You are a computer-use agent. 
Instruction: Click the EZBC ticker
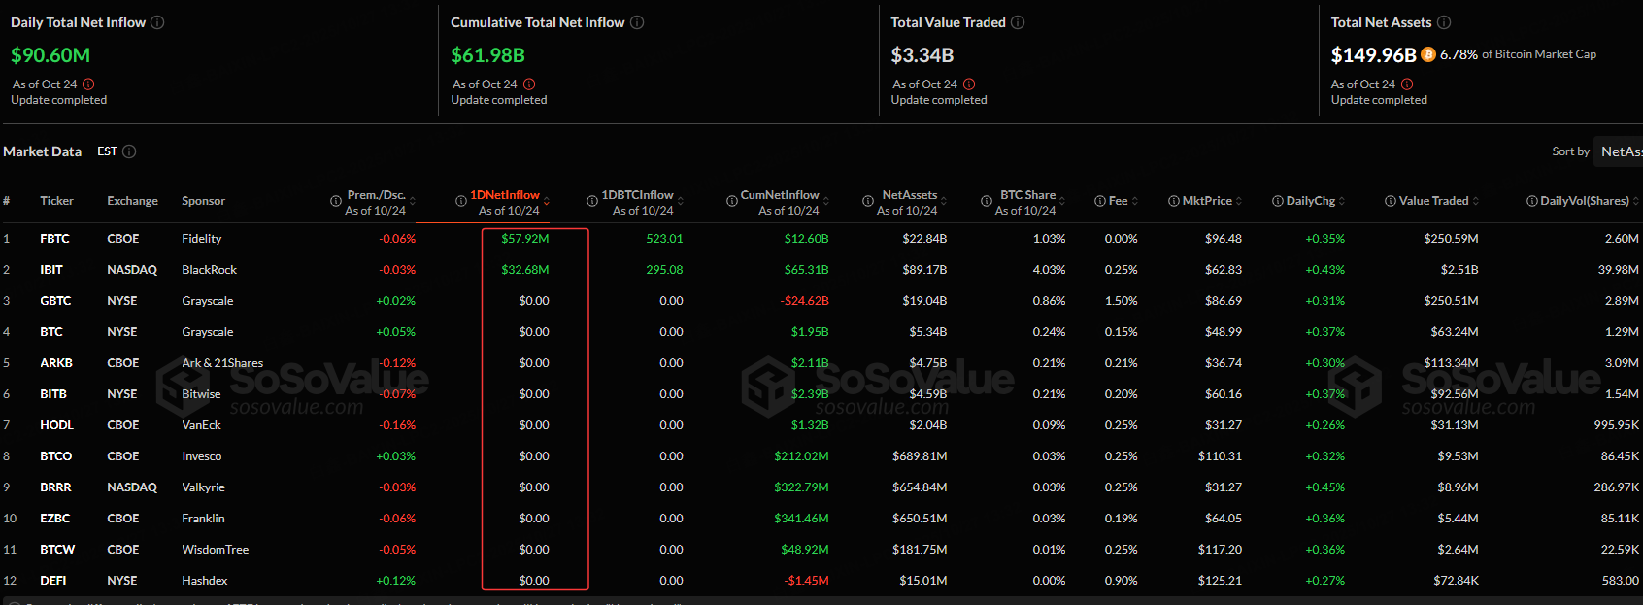55,519
